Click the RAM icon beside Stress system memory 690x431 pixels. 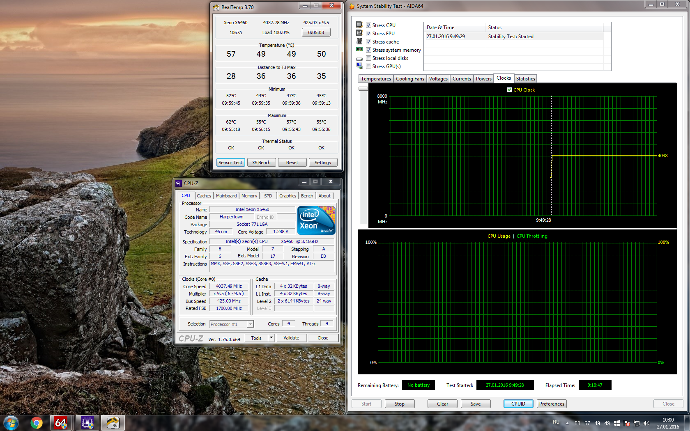click(359, 49)
